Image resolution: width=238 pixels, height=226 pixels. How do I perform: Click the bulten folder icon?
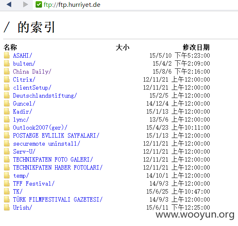(x=7, y=63)
